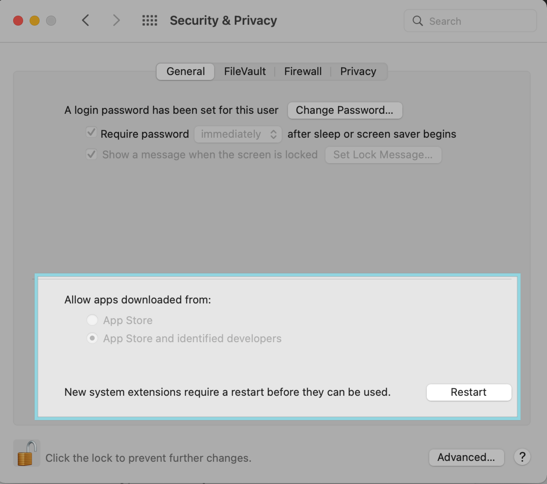Open the Advanced settings button
The image size is (547, 484).
tap(466, 458)
